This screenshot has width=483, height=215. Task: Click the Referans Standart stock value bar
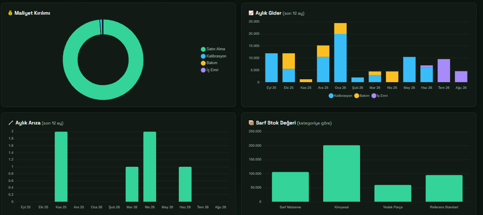coord(444,188)
